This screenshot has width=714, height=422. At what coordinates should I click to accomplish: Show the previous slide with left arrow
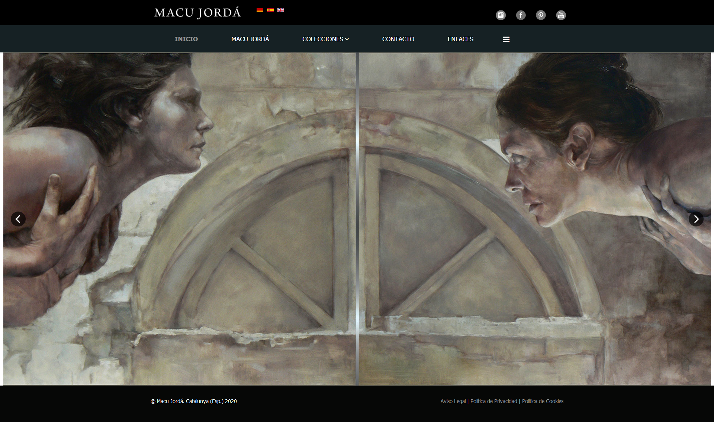18,219
